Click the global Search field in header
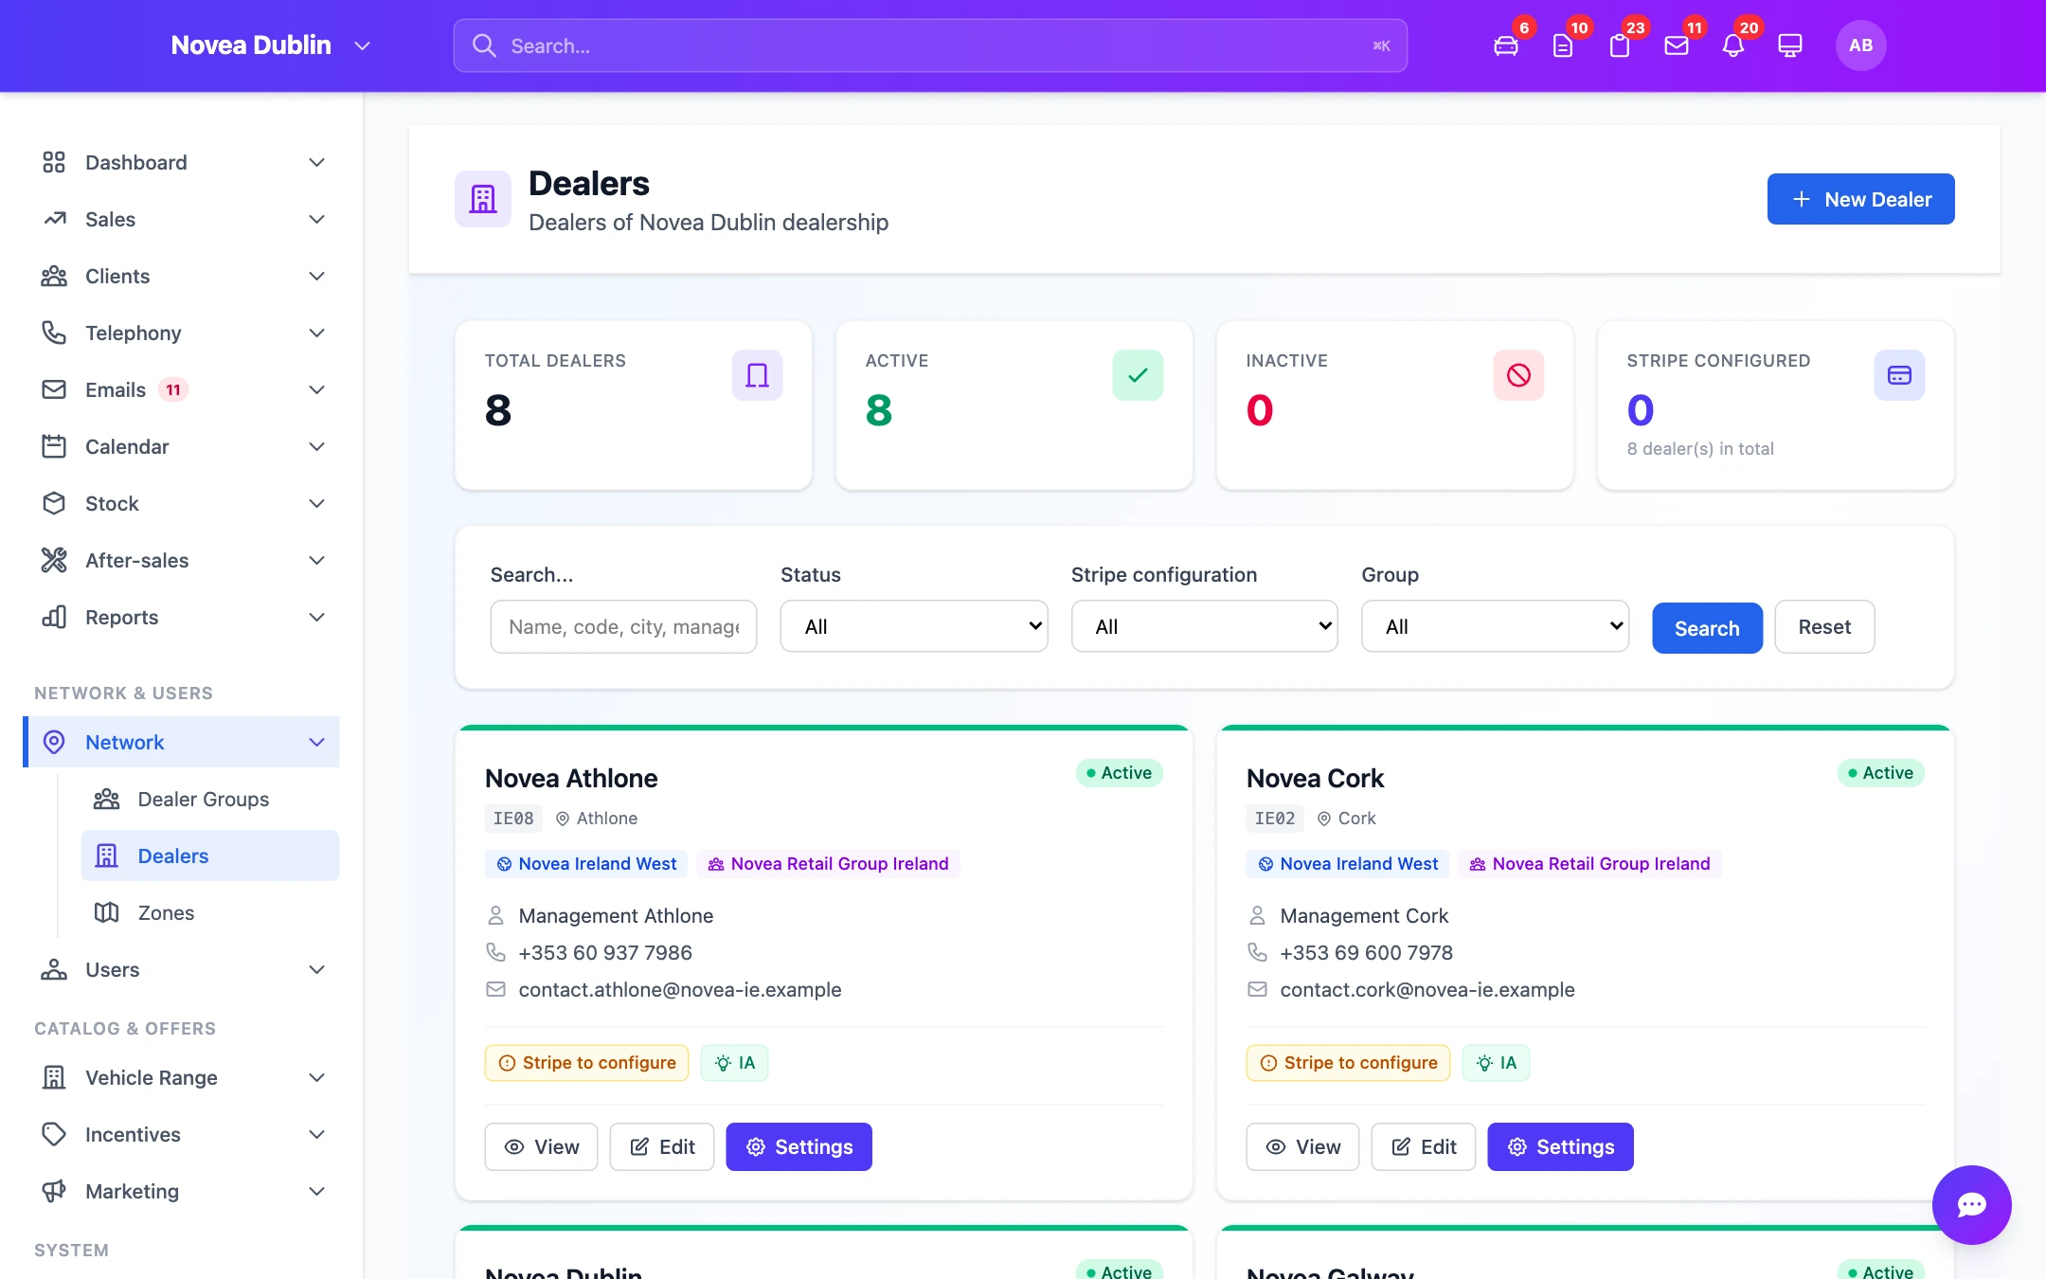Screen dimensions: 2046x1279 (x=930, y=45)
